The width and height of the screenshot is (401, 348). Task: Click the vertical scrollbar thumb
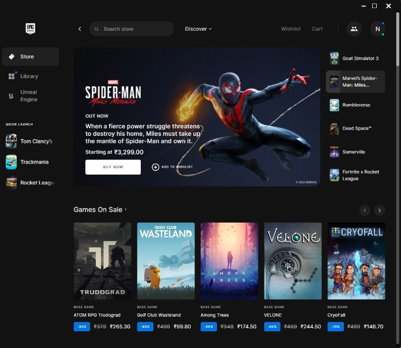click(398, 39)
